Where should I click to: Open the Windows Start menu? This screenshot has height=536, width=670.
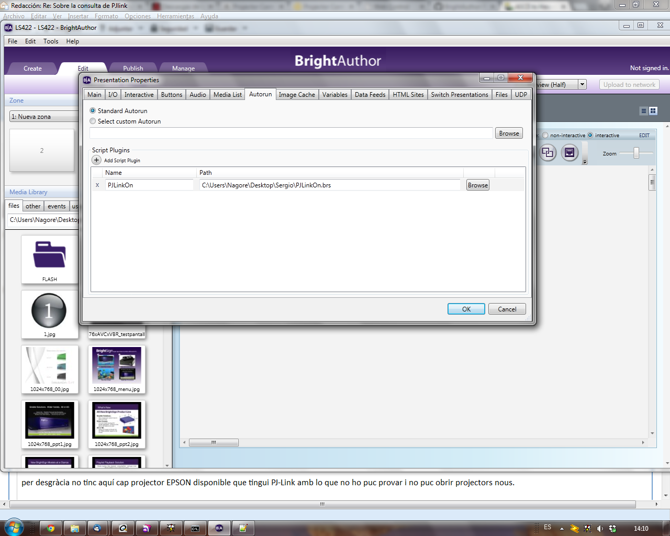click(x=13, y=527)
